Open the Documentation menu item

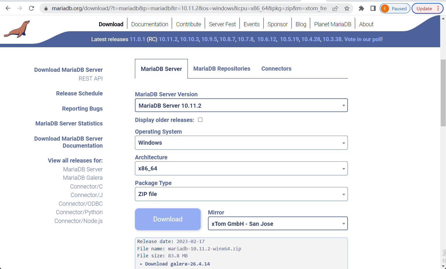point(150,24)
